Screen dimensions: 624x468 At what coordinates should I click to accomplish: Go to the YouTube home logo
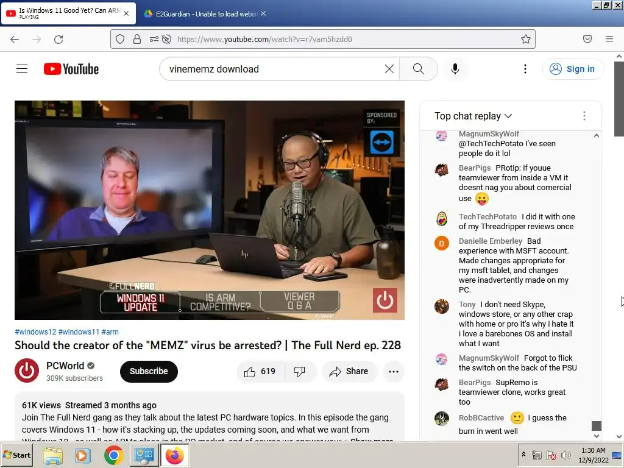pos(71,69)
